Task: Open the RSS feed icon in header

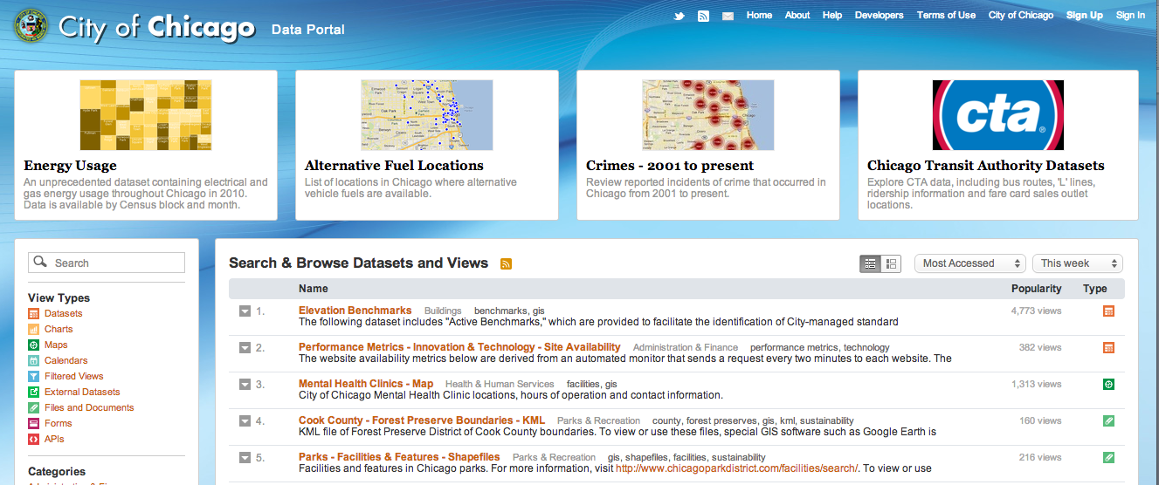Action: [703, 16]
